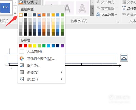This screenshot has height=110, width=136.
Task: Open the 渐变(G) gradient submenu
Action: (x=42, y=73)
